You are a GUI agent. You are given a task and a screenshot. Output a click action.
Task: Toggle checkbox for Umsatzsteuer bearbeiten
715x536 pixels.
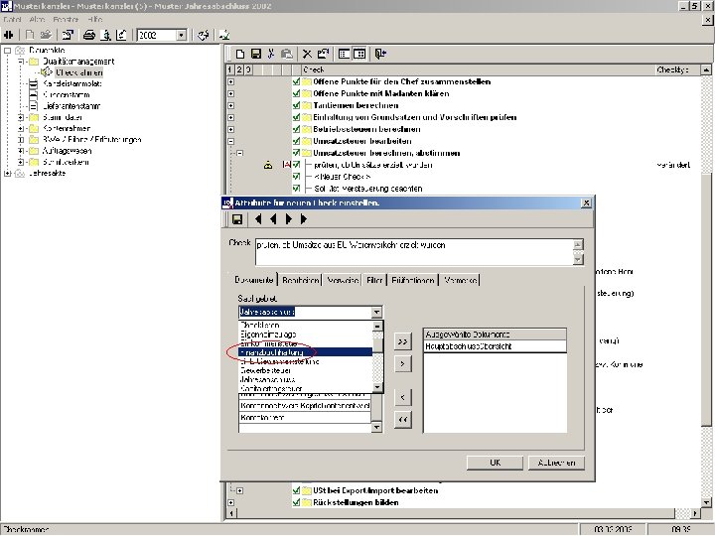coord(296,141)
